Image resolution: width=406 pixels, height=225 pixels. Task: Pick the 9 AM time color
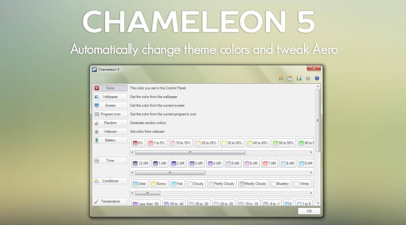(306, 163)
